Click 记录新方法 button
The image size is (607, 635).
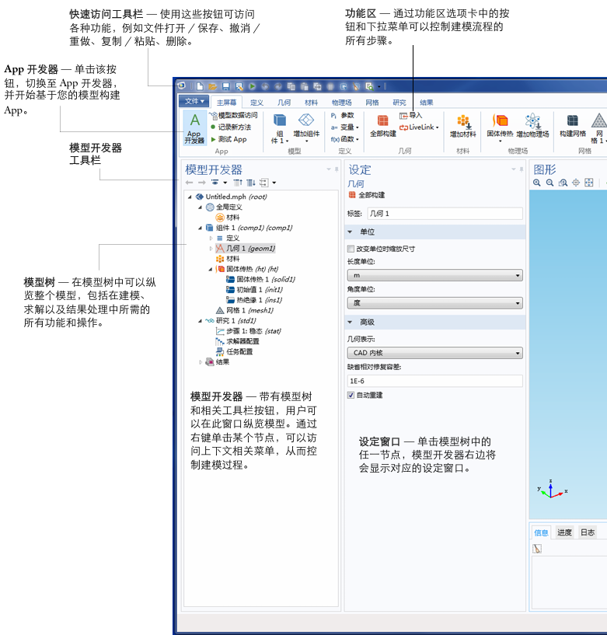click(x=231, y=127)
